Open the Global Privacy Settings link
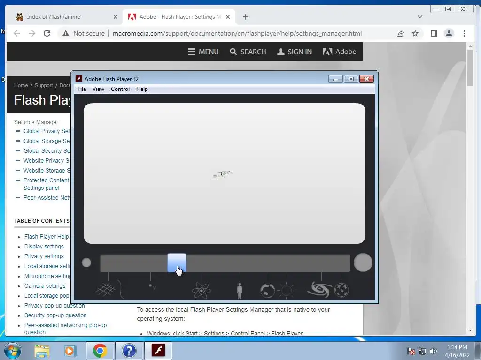The image size is (481, 360). [47, 131]
